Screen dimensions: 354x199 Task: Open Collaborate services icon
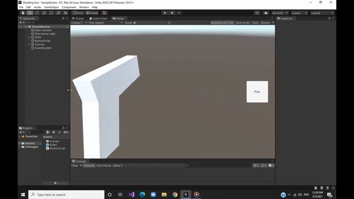point(257,13)
